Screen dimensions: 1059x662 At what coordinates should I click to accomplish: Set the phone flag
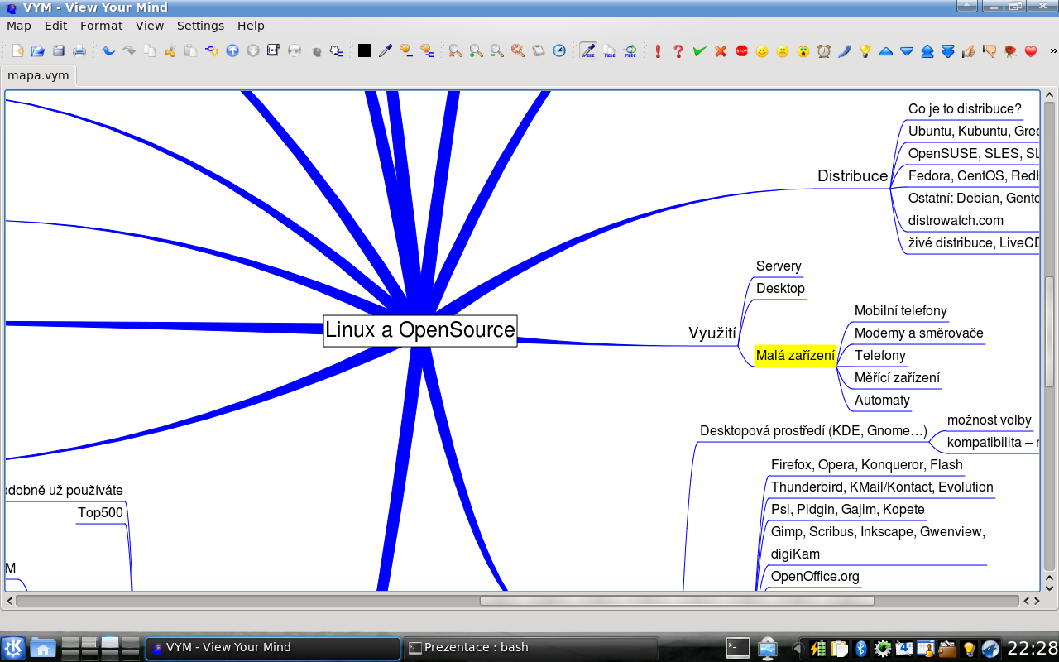click(x=845, y=50)
